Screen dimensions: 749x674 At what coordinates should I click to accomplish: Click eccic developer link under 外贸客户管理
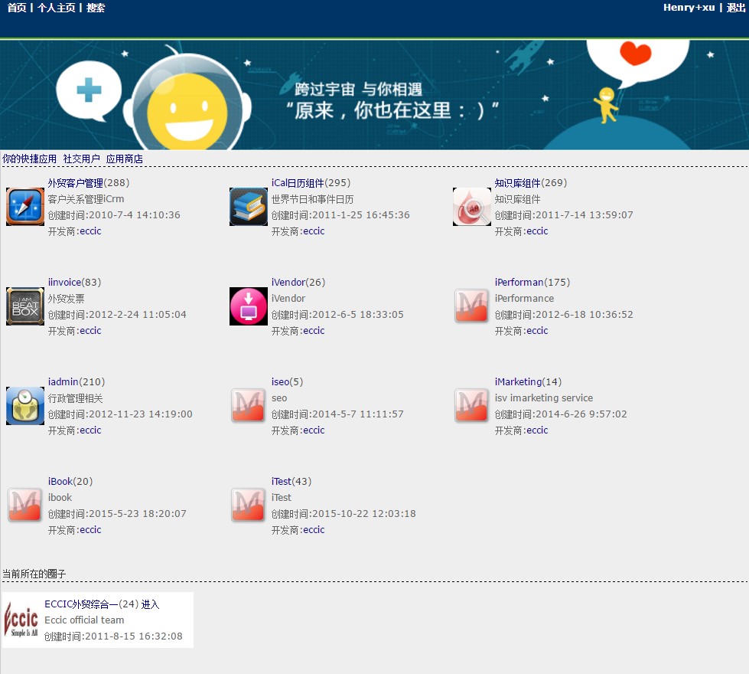90,231
